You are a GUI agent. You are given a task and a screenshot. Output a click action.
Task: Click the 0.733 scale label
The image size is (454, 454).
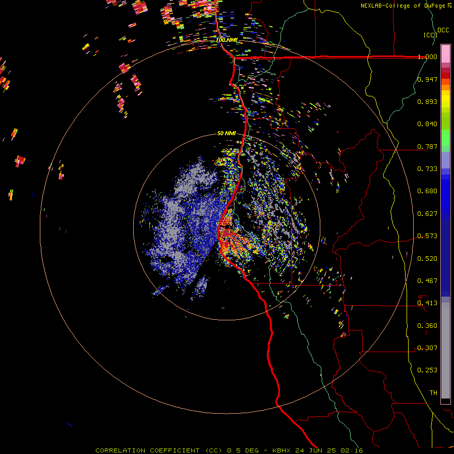427,169
